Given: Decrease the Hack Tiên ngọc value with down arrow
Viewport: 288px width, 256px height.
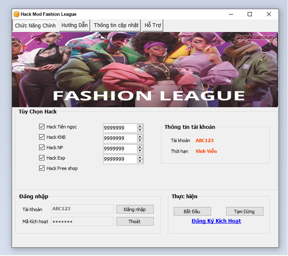Looking at the screenshot, I should (x=140, y=130).
